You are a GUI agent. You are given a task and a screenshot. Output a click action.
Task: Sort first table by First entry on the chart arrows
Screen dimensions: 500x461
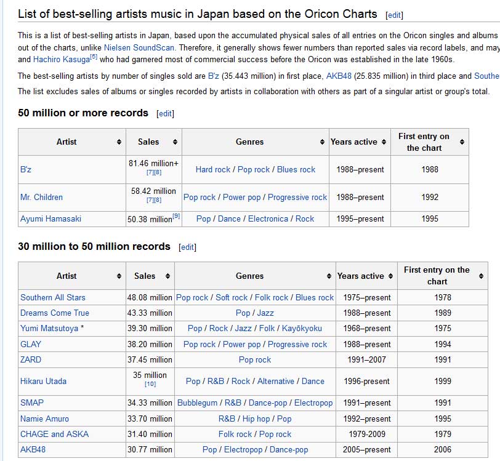click(462, 142)
